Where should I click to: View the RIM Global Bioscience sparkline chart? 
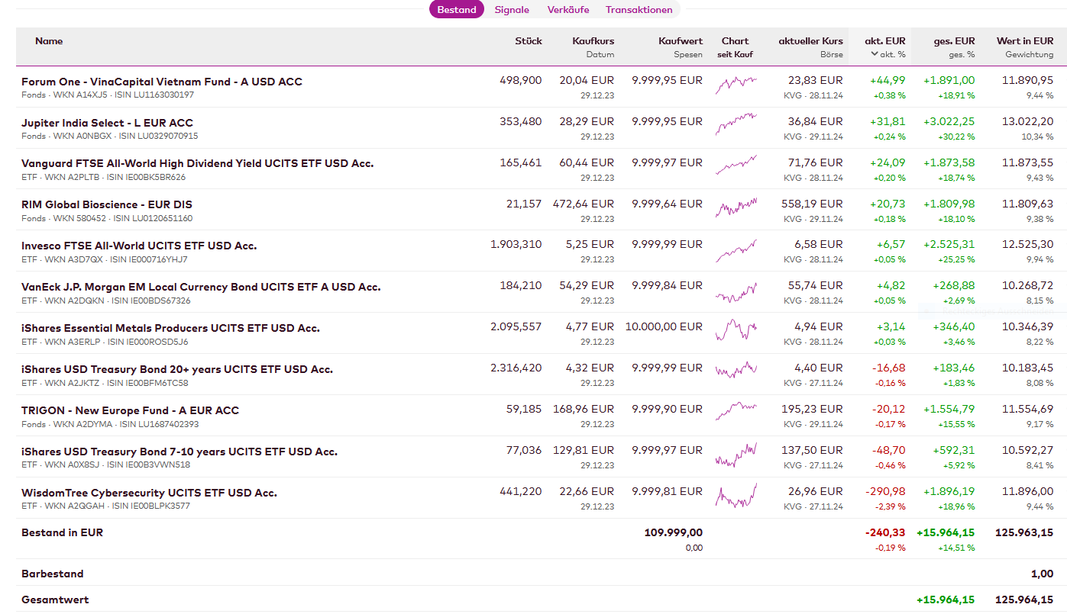pos(736,207)
